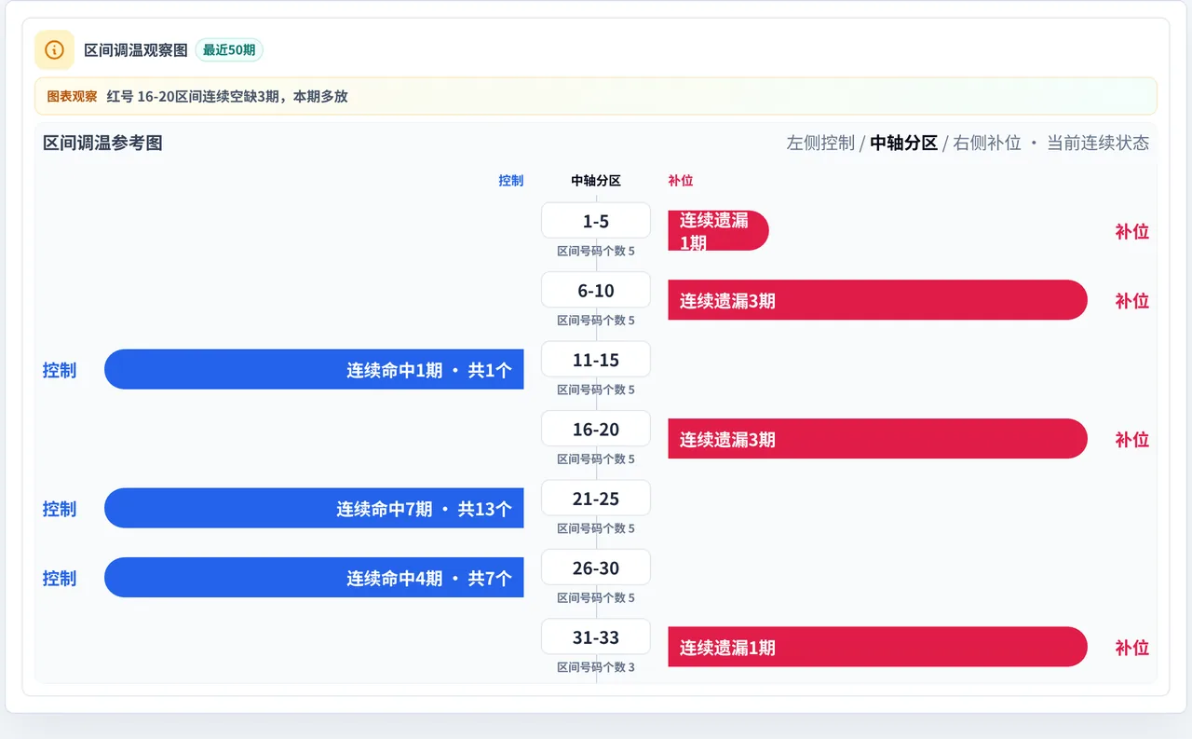Select the 21-25 zone box
The image size is (1192, 739).
click(x=596, y=499)
